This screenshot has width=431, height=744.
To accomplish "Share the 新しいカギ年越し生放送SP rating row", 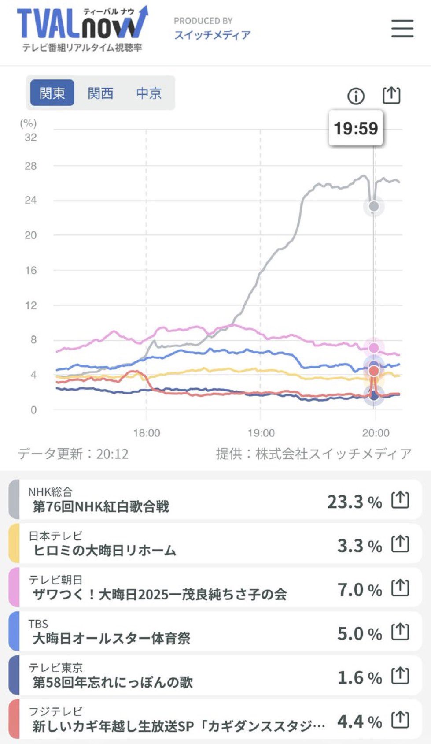I will point(400,720).
